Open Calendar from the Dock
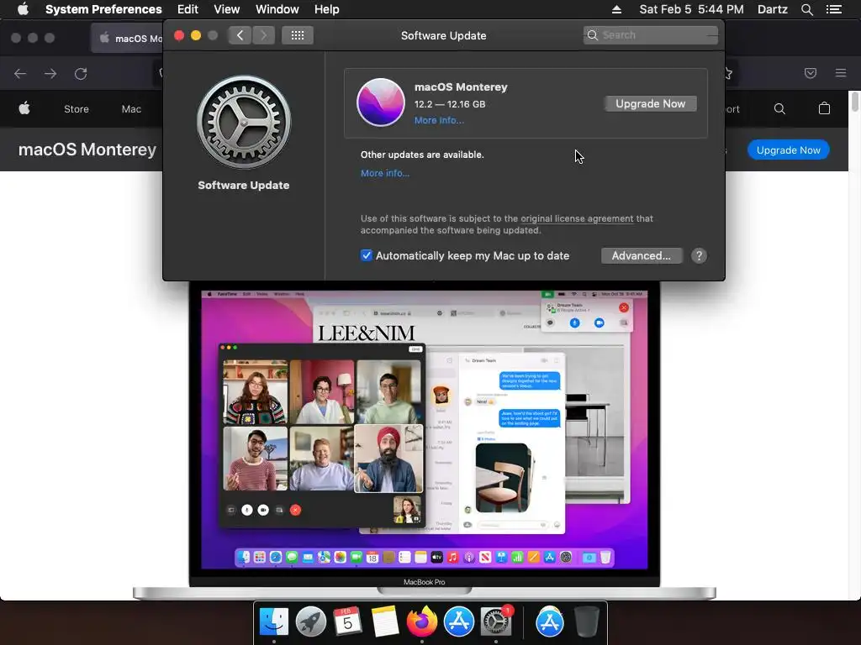Image resolution: width=861 pixels, height=645 pixels. (347, 621)
